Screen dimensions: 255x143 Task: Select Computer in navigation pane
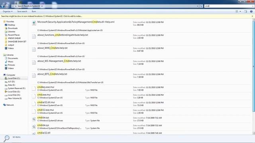[x=11, y=75]
